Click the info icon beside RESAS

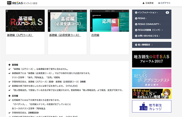(136, 18)
